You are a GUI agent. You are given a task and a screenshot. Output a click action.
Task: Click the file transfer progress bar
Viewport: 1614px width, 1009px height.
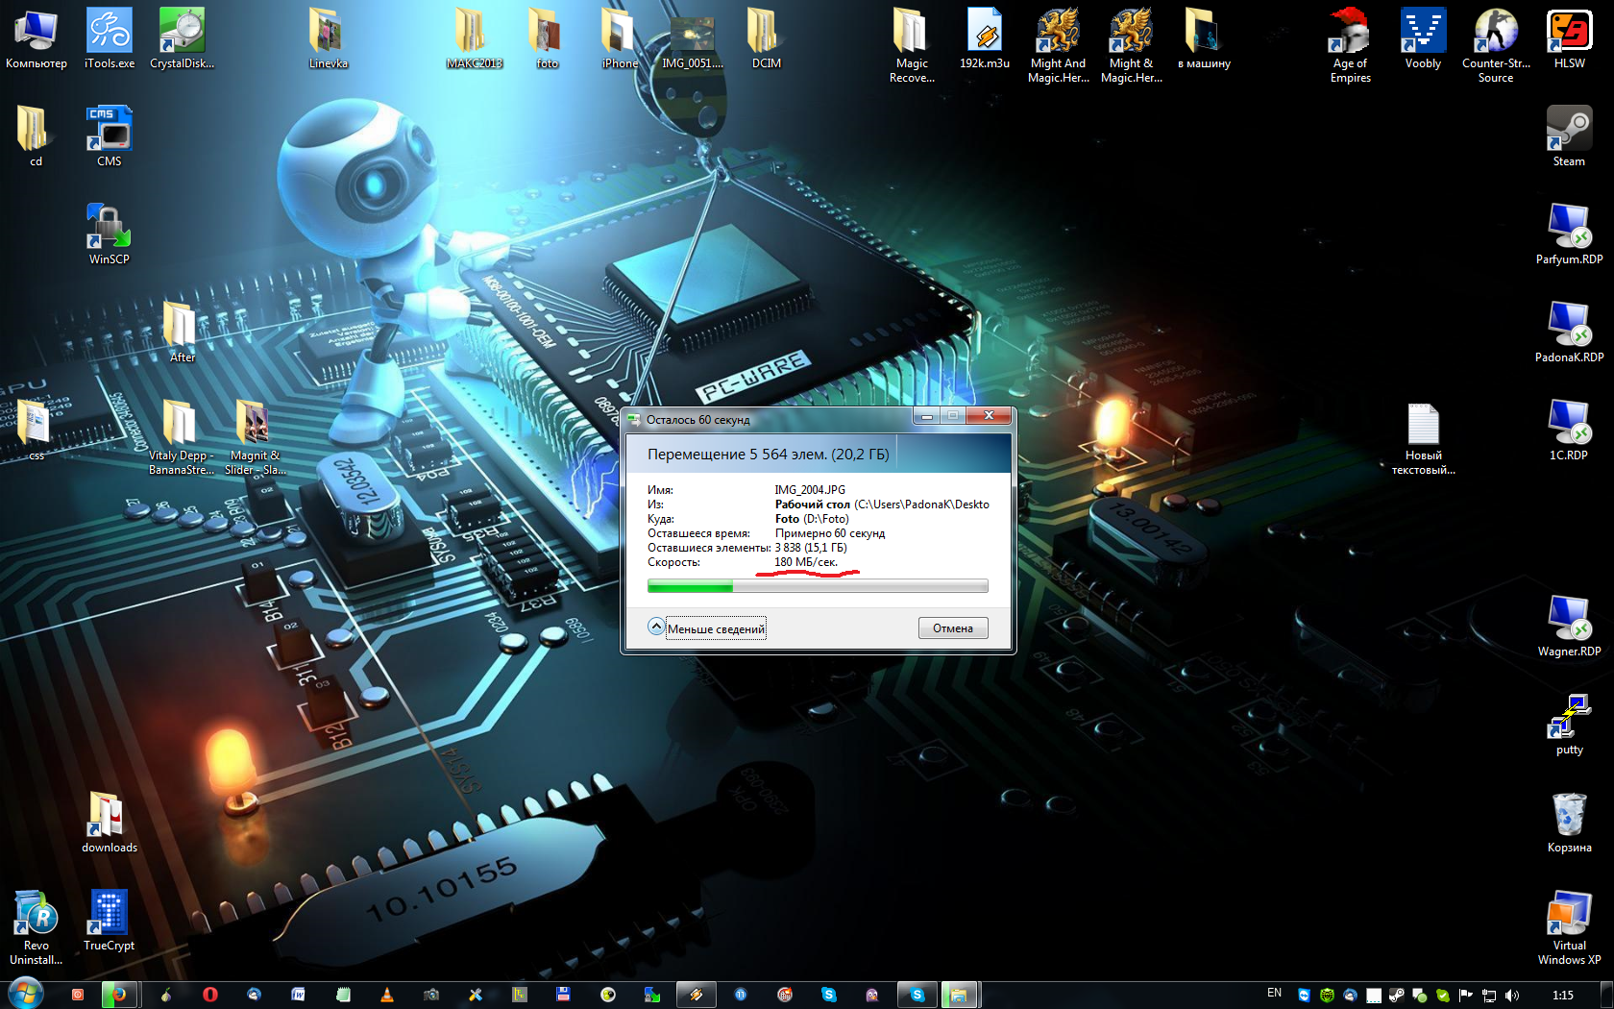[x=817, y=586]
